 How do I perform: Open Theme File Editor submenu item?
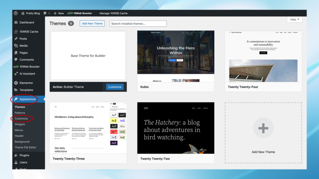(25, 147)
